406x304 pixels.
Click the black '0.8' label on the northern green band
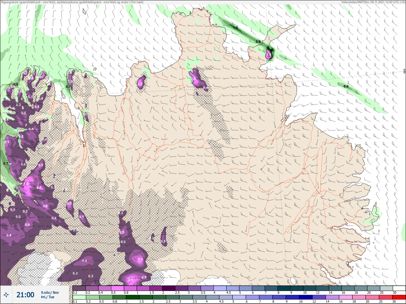click(x=258, y=42)
